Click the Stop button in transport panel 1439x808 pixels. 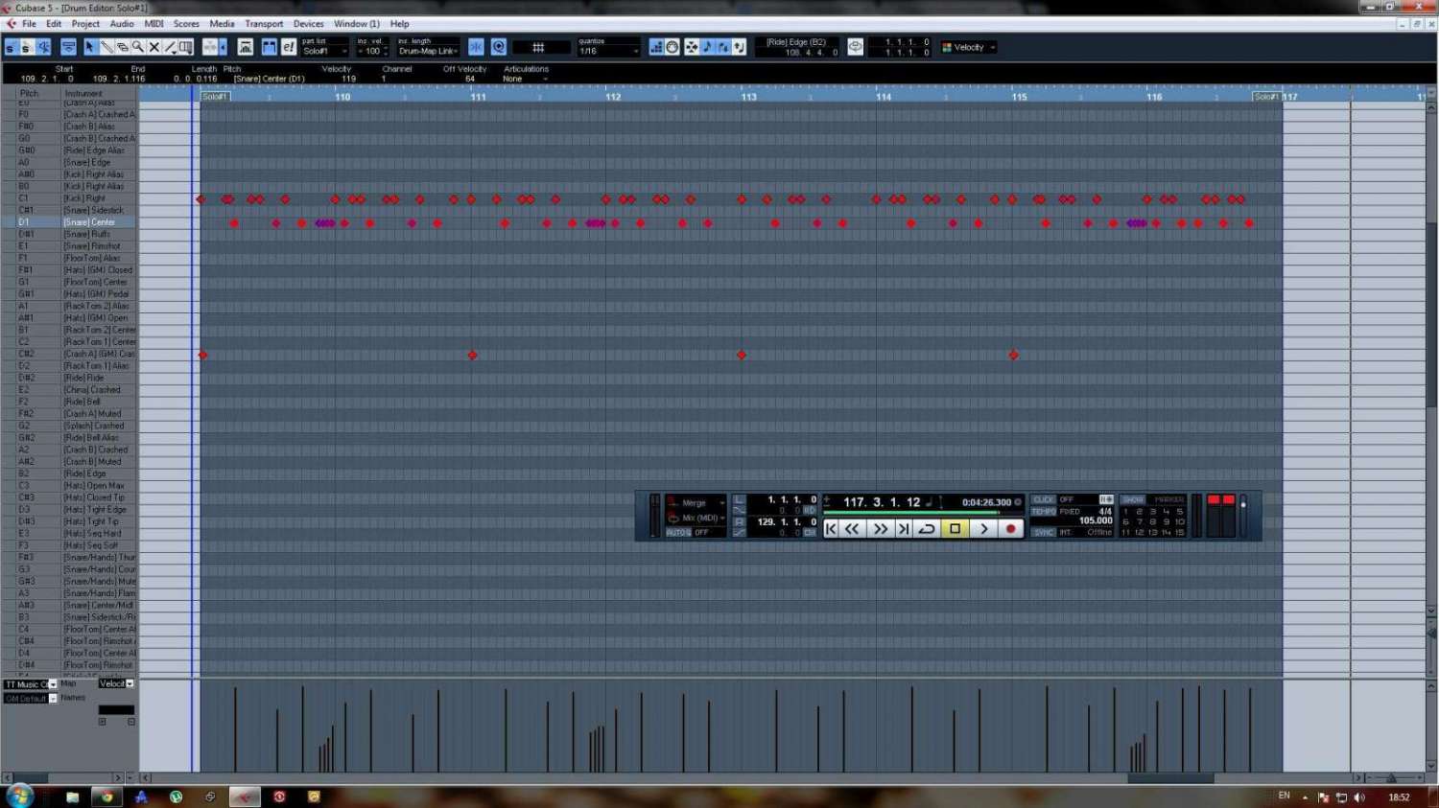955,528
